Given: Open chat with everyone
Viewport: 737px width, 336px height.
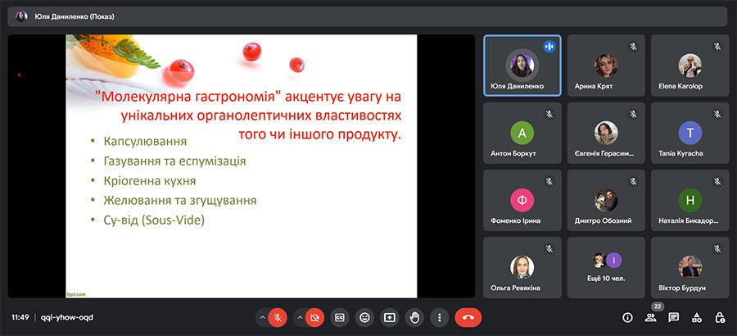Looking at the screenshot, I should point(674,318).
